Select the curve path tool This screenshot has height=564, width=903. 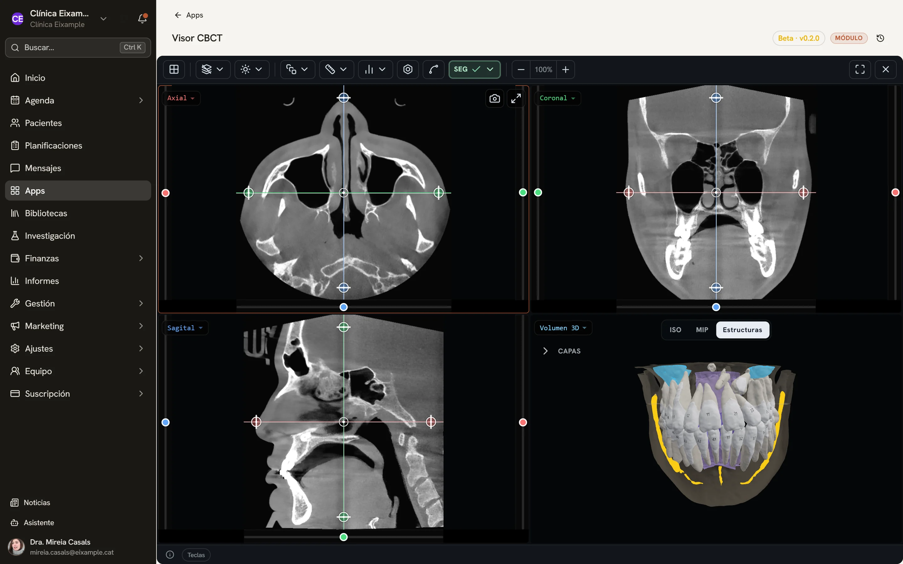click(x=434, y=69)
